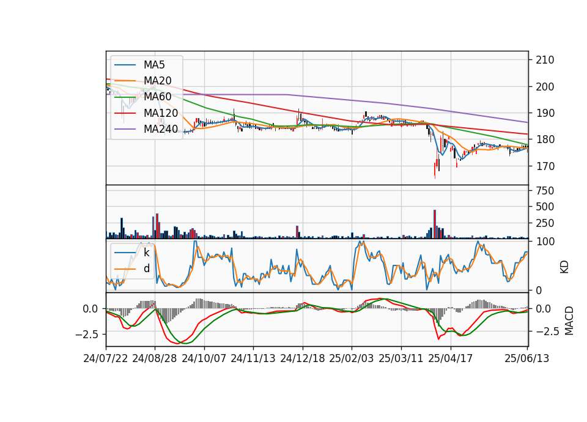Click the MACD axis title
587x422 pixels.
(569, 320)
